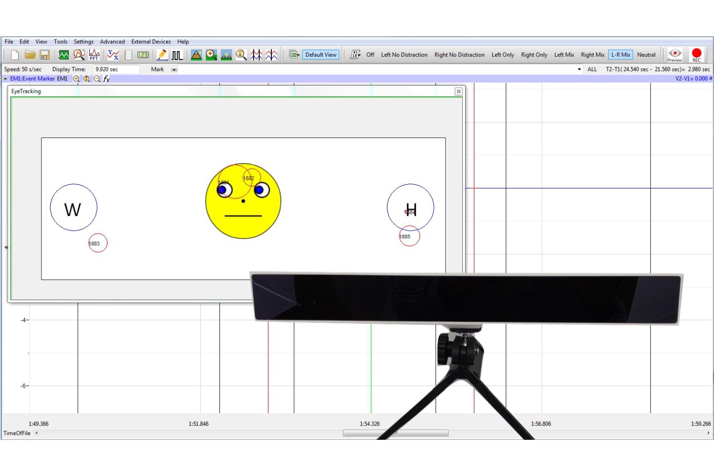The width and height of the screenshot is (714, 476).
Task: Open the Mark dropdown arrow
Action: [x=174, y=69]
